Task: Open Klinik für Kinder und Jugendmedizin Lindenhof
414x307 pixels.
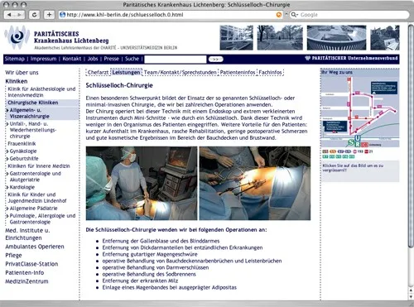Action: [37, 198]
